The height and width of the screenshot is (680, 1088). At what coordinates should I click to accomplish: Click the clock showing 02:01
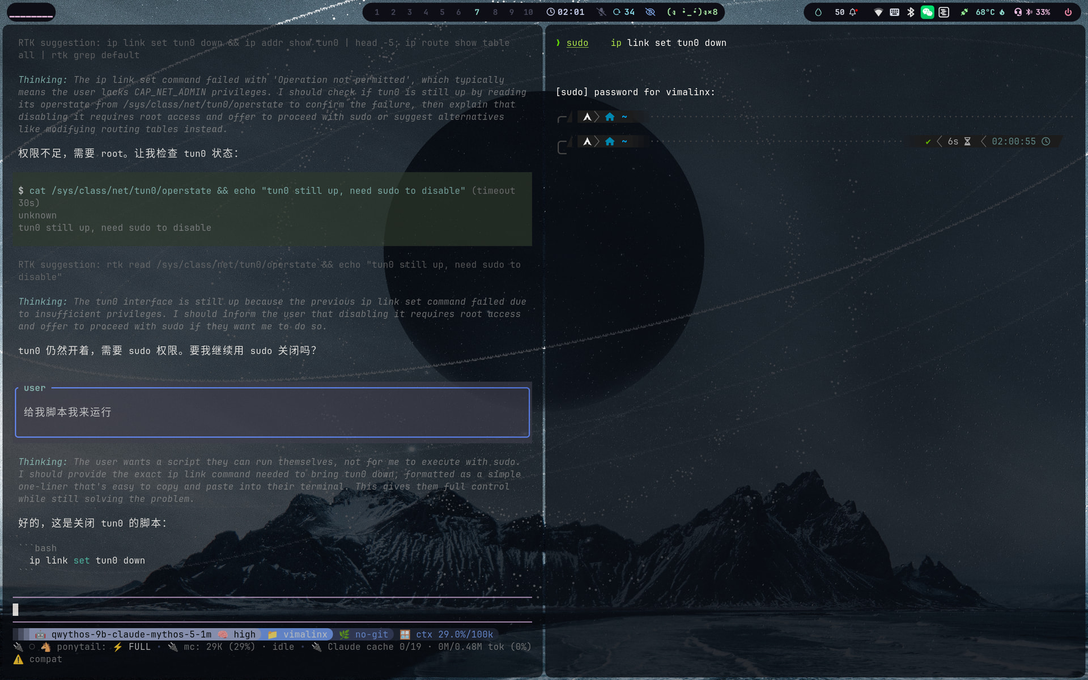pos(566,12)
